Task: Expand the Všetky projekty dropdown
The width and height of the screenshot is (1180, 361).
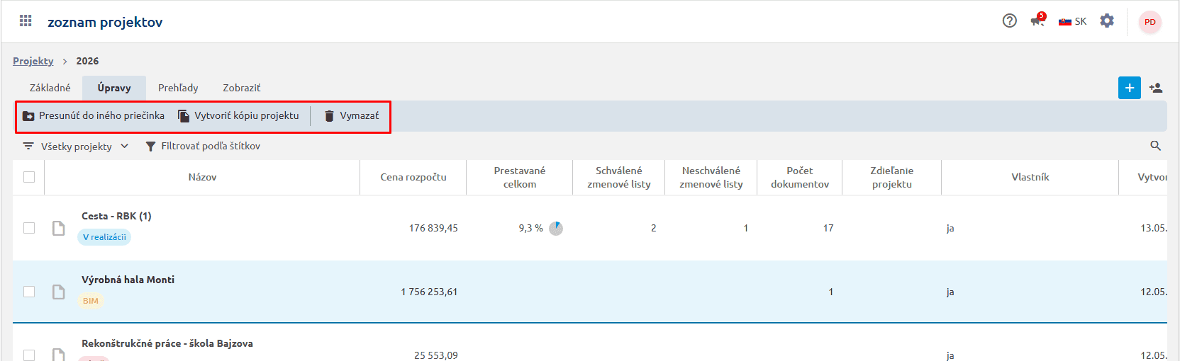Action: coord(76,146)
